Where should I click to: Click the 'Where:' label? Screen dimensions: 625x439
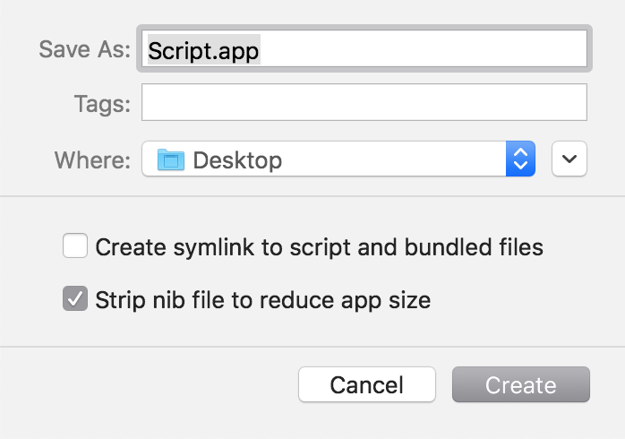point(92,160)
